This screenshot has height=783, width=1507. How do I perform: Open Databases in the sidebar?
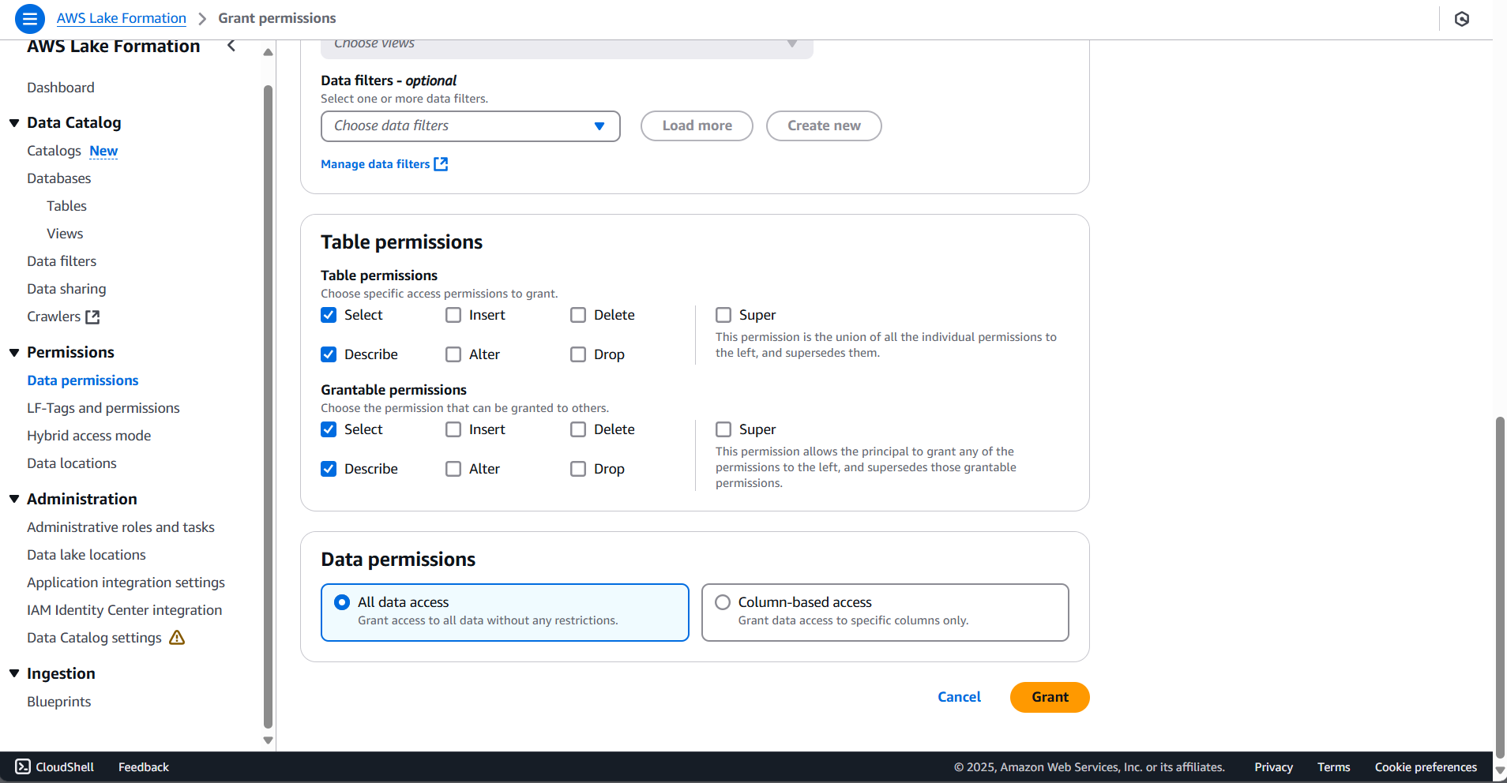[59, 178]
